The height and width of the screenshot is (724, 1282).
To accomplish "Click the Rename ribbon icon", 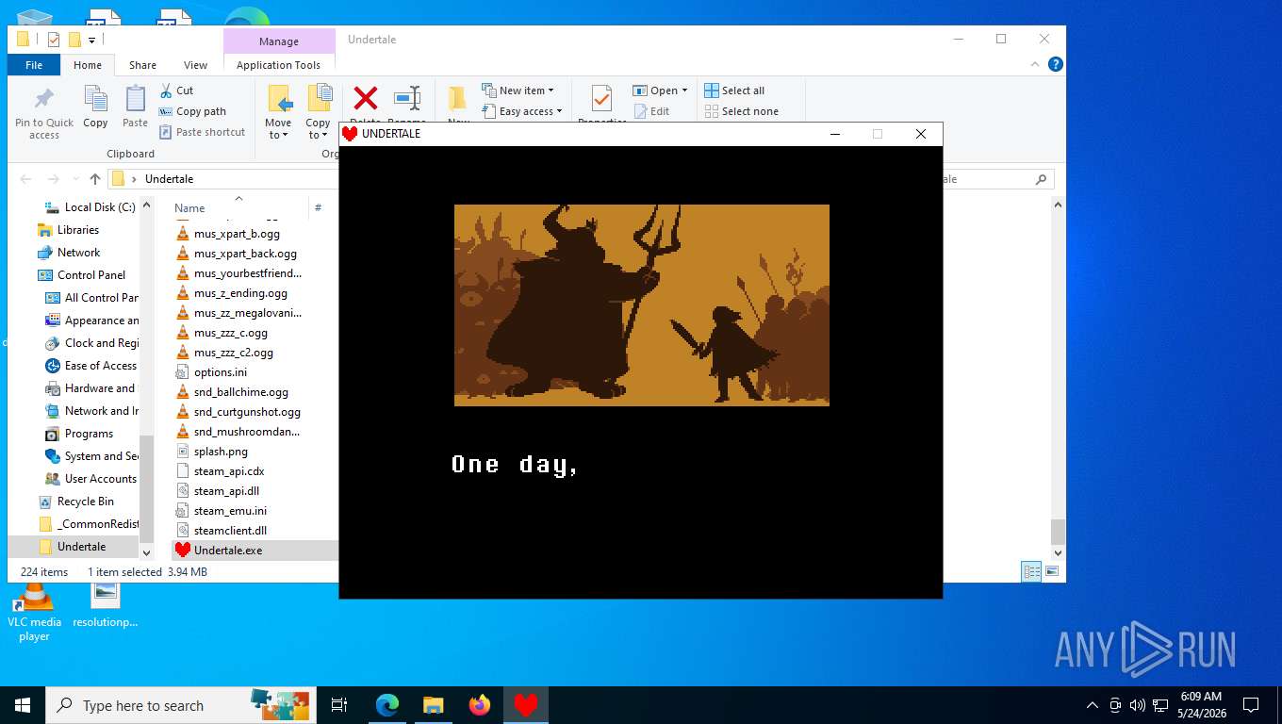I will click(406, 98).
